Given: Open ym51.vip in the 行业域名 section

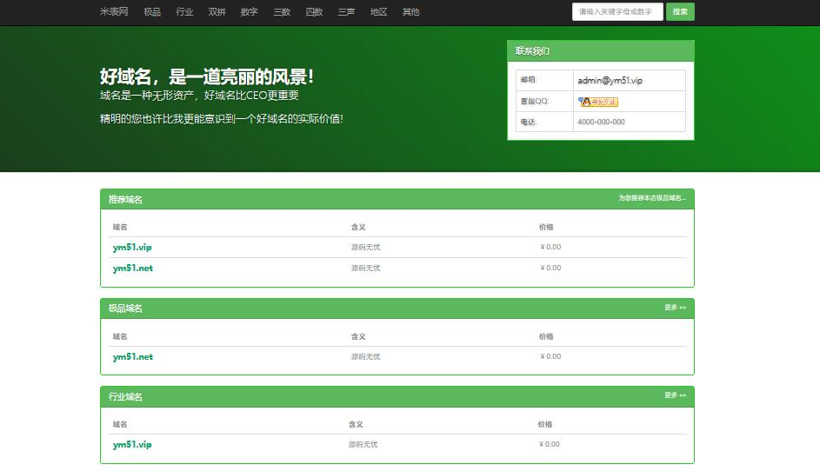Looking at the screenshot, I should pyautogui.click(x=132, y=445).
